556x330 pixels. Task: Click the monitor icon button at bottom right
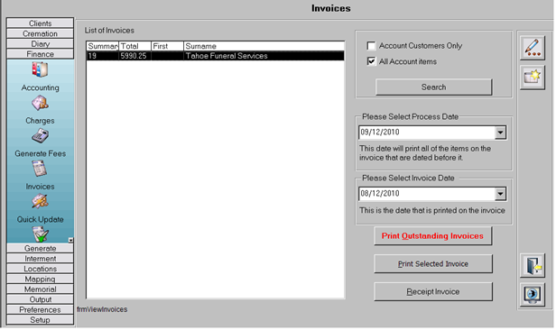533,295
